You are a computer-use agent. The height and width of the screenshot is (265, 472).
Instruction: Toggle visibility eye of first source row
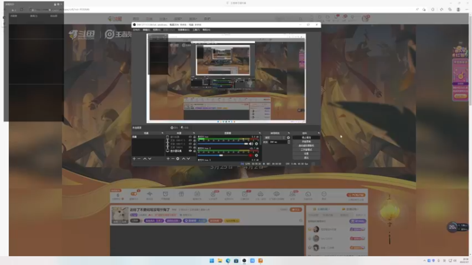(190, 137)
